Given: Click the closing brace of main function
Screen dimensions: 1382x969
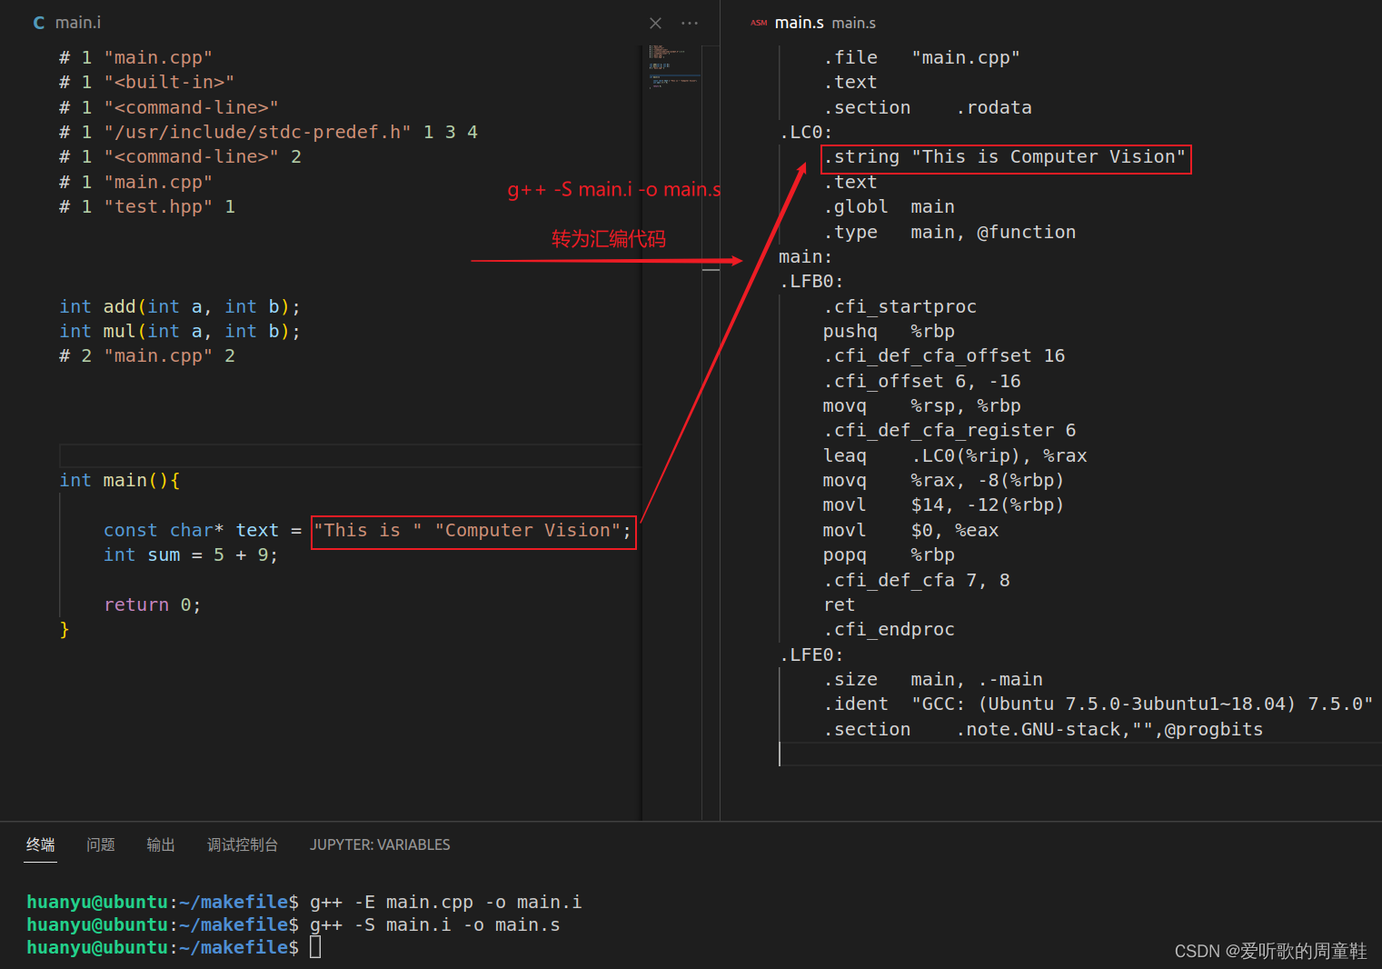Looking at the screenshot, I should pos(65,629).
